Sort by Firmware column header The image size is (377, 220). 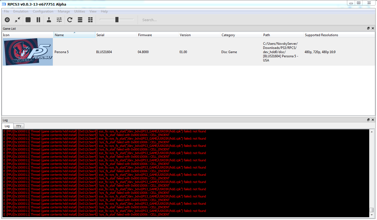pos(158,35)
